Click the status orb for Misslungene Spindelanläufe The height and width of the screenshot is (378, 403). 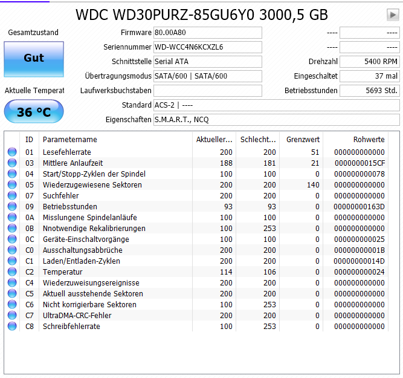coord(12,218)
